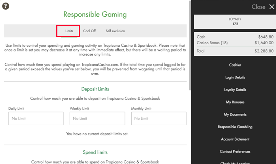Click the Weekly Limit deposit field
This screenshot has height=164, width=276.
[97, 118]
